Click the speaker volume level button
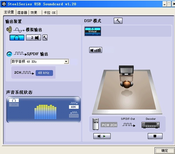Viewport: 175px width, 154px height. pos(96,50)
